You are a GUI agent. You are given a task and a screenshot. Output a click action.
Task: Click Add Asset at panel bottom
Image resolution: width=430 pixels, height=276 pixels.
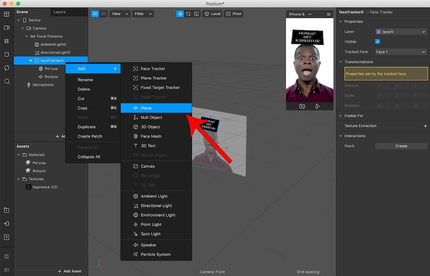[x=69, y=271]
